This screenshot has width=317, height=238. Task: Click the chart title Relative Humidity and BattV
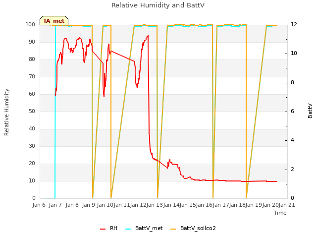coord(158,5)
